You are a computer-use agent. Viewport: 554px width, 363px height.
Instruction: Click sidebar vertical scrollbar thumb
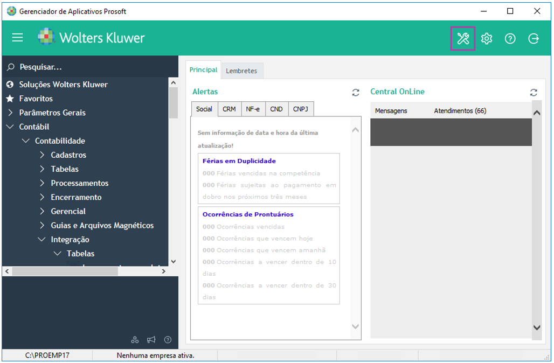coord(173,103)
